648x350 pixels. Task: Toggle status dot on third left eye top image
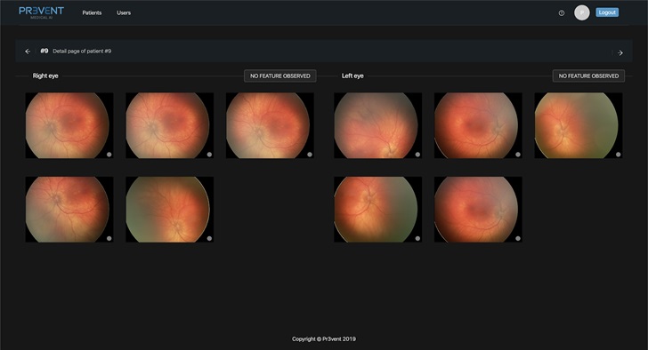click(619, 155)
